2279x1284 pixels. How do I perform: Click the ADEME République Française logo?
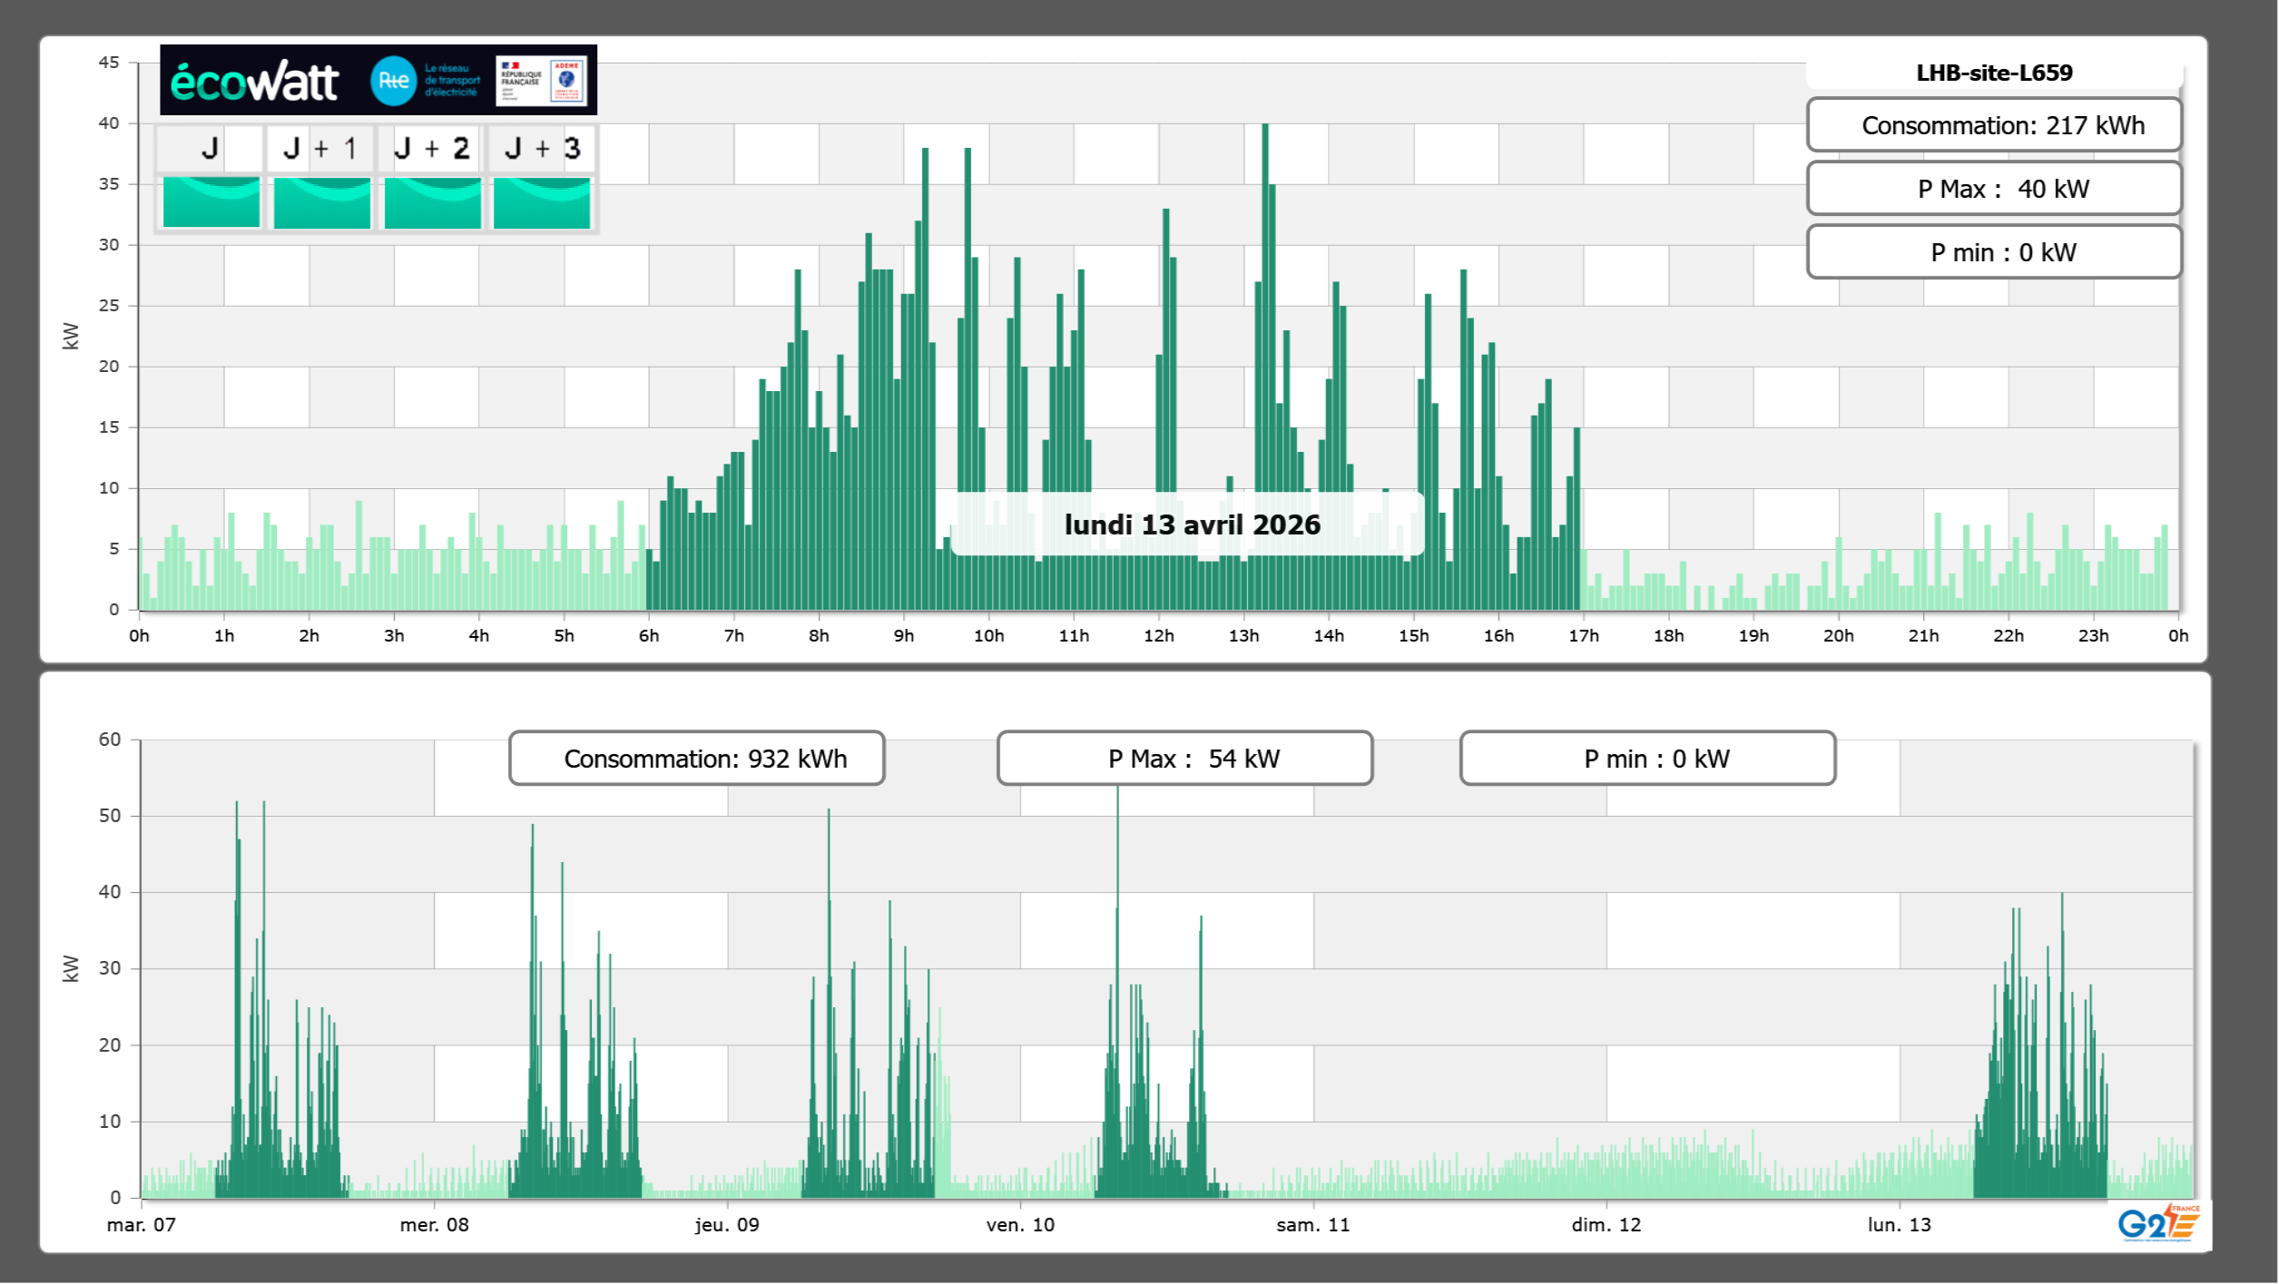point(542,81)
